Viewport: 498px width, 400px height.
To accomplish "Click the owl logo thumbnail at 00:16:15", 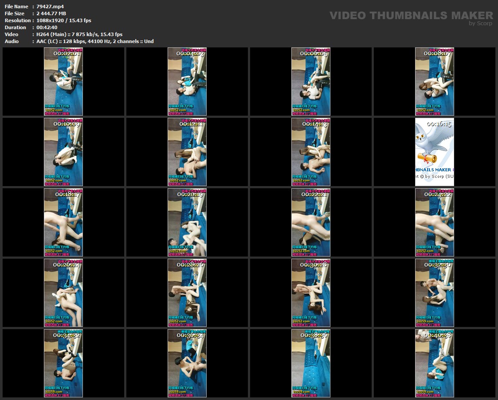I will (x=435, y=152).
